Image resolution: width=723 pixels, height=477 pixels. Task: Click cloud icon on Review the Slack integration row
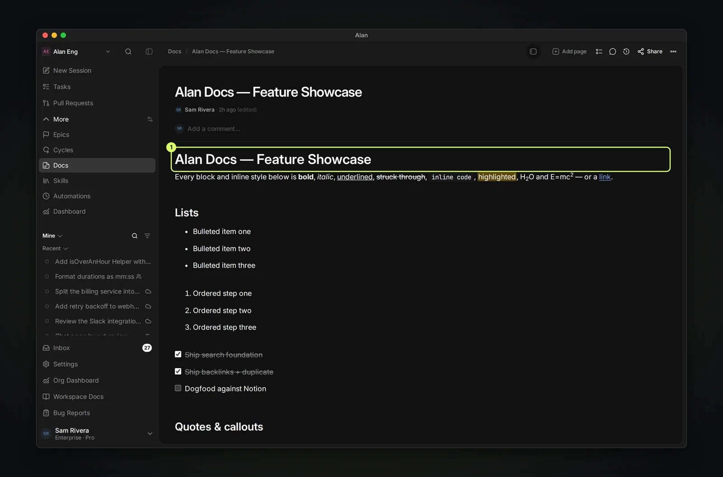(x=148, y=321)
